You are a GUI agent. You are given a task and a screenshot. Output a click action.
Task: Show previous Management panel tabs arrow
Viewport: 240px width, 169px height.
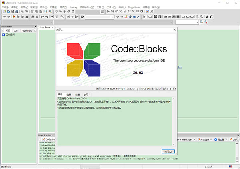coord(3,30)
